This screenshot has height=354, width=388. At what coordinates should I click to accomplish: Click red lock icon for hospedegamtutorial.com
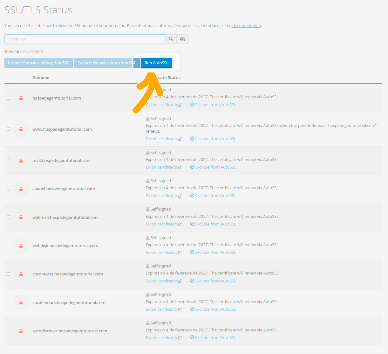tap(21, 98)
